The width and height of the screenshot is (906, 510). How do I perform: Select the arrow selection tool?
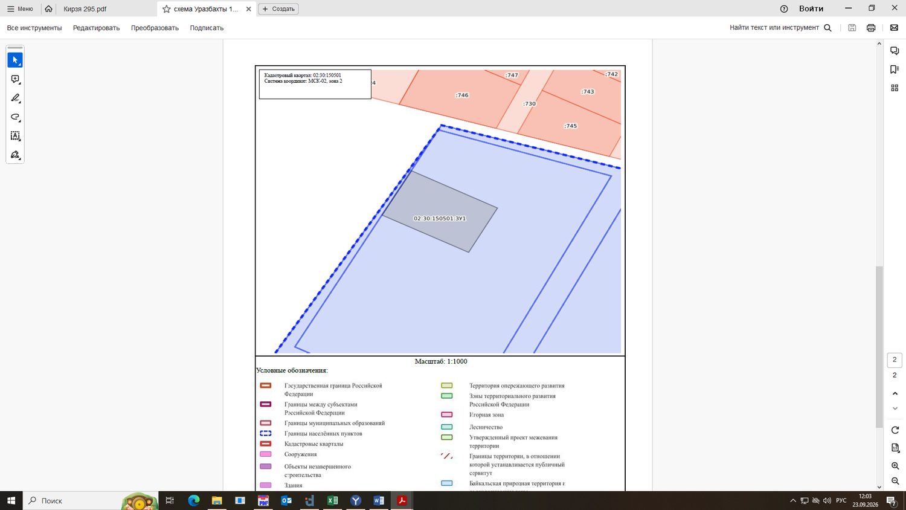point(15,60)
